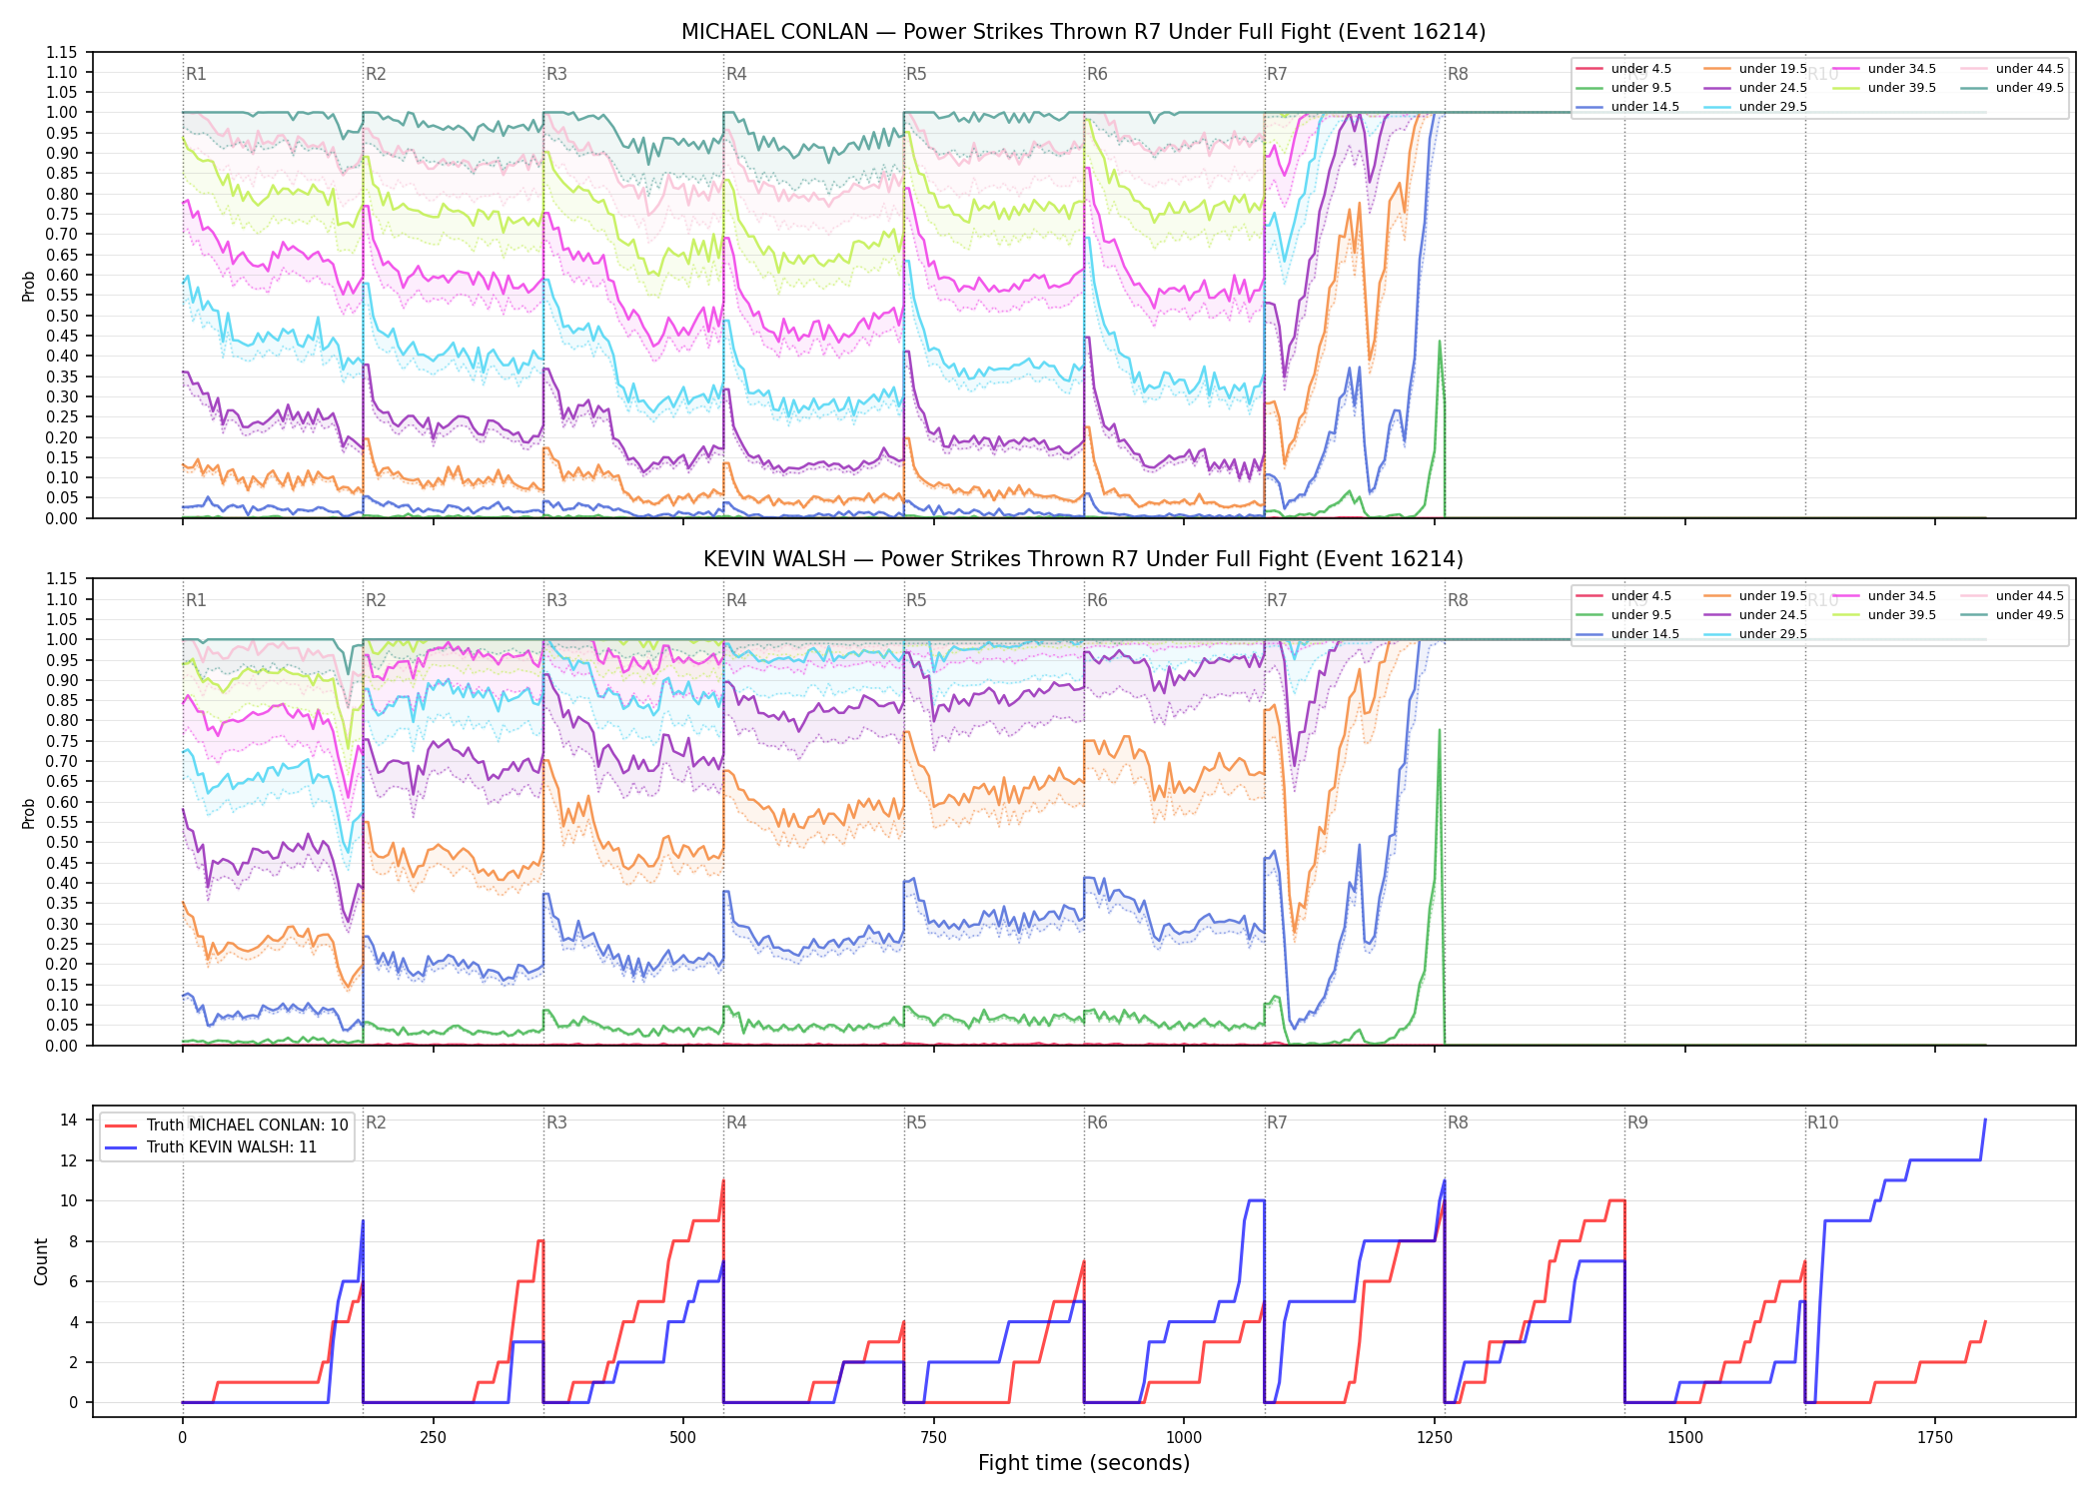Viewport: 2098px width, 1498px height.
Task: Click the 250 tick on the time axis
Action: point(433,1438)
